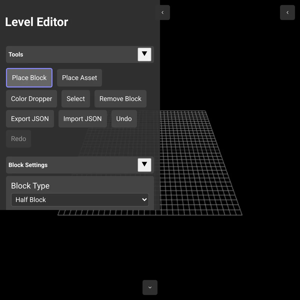Activate the Color Dropper tool
300x300 pixels.
(x=31, y=98)
